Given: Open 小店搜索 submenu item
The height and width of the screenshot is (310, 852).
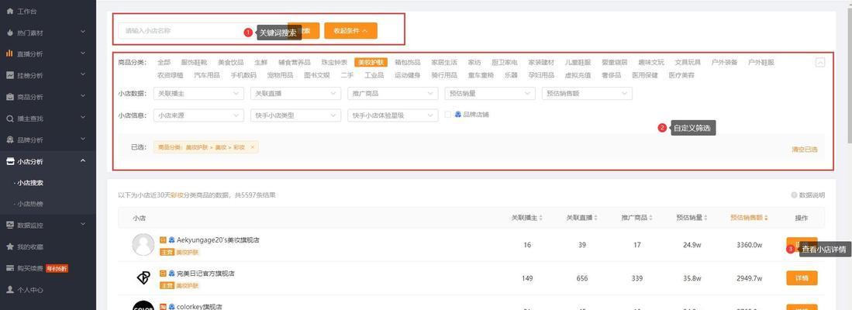Looking at the screenshot, I should coord(30,183).
